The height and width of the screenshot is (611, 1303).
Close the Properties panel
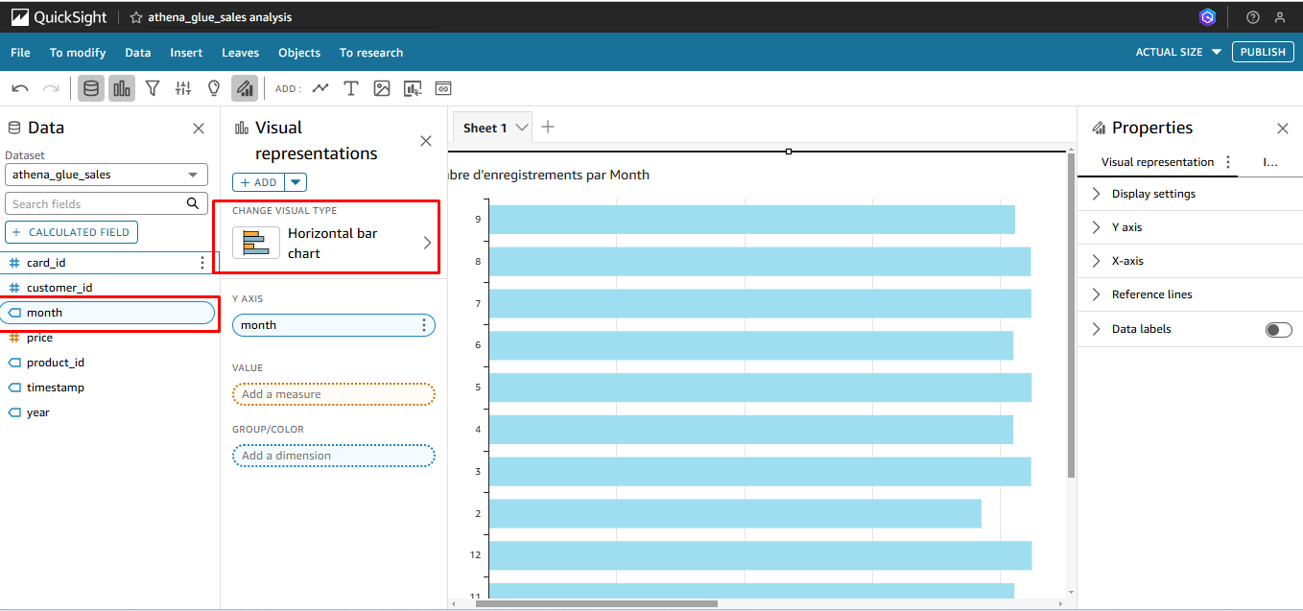(1282, 129)
